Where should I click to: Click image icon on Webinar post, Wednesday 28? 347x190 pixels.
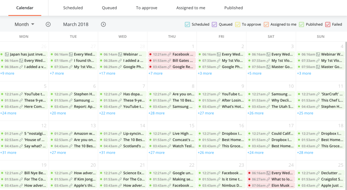[120, 54]
